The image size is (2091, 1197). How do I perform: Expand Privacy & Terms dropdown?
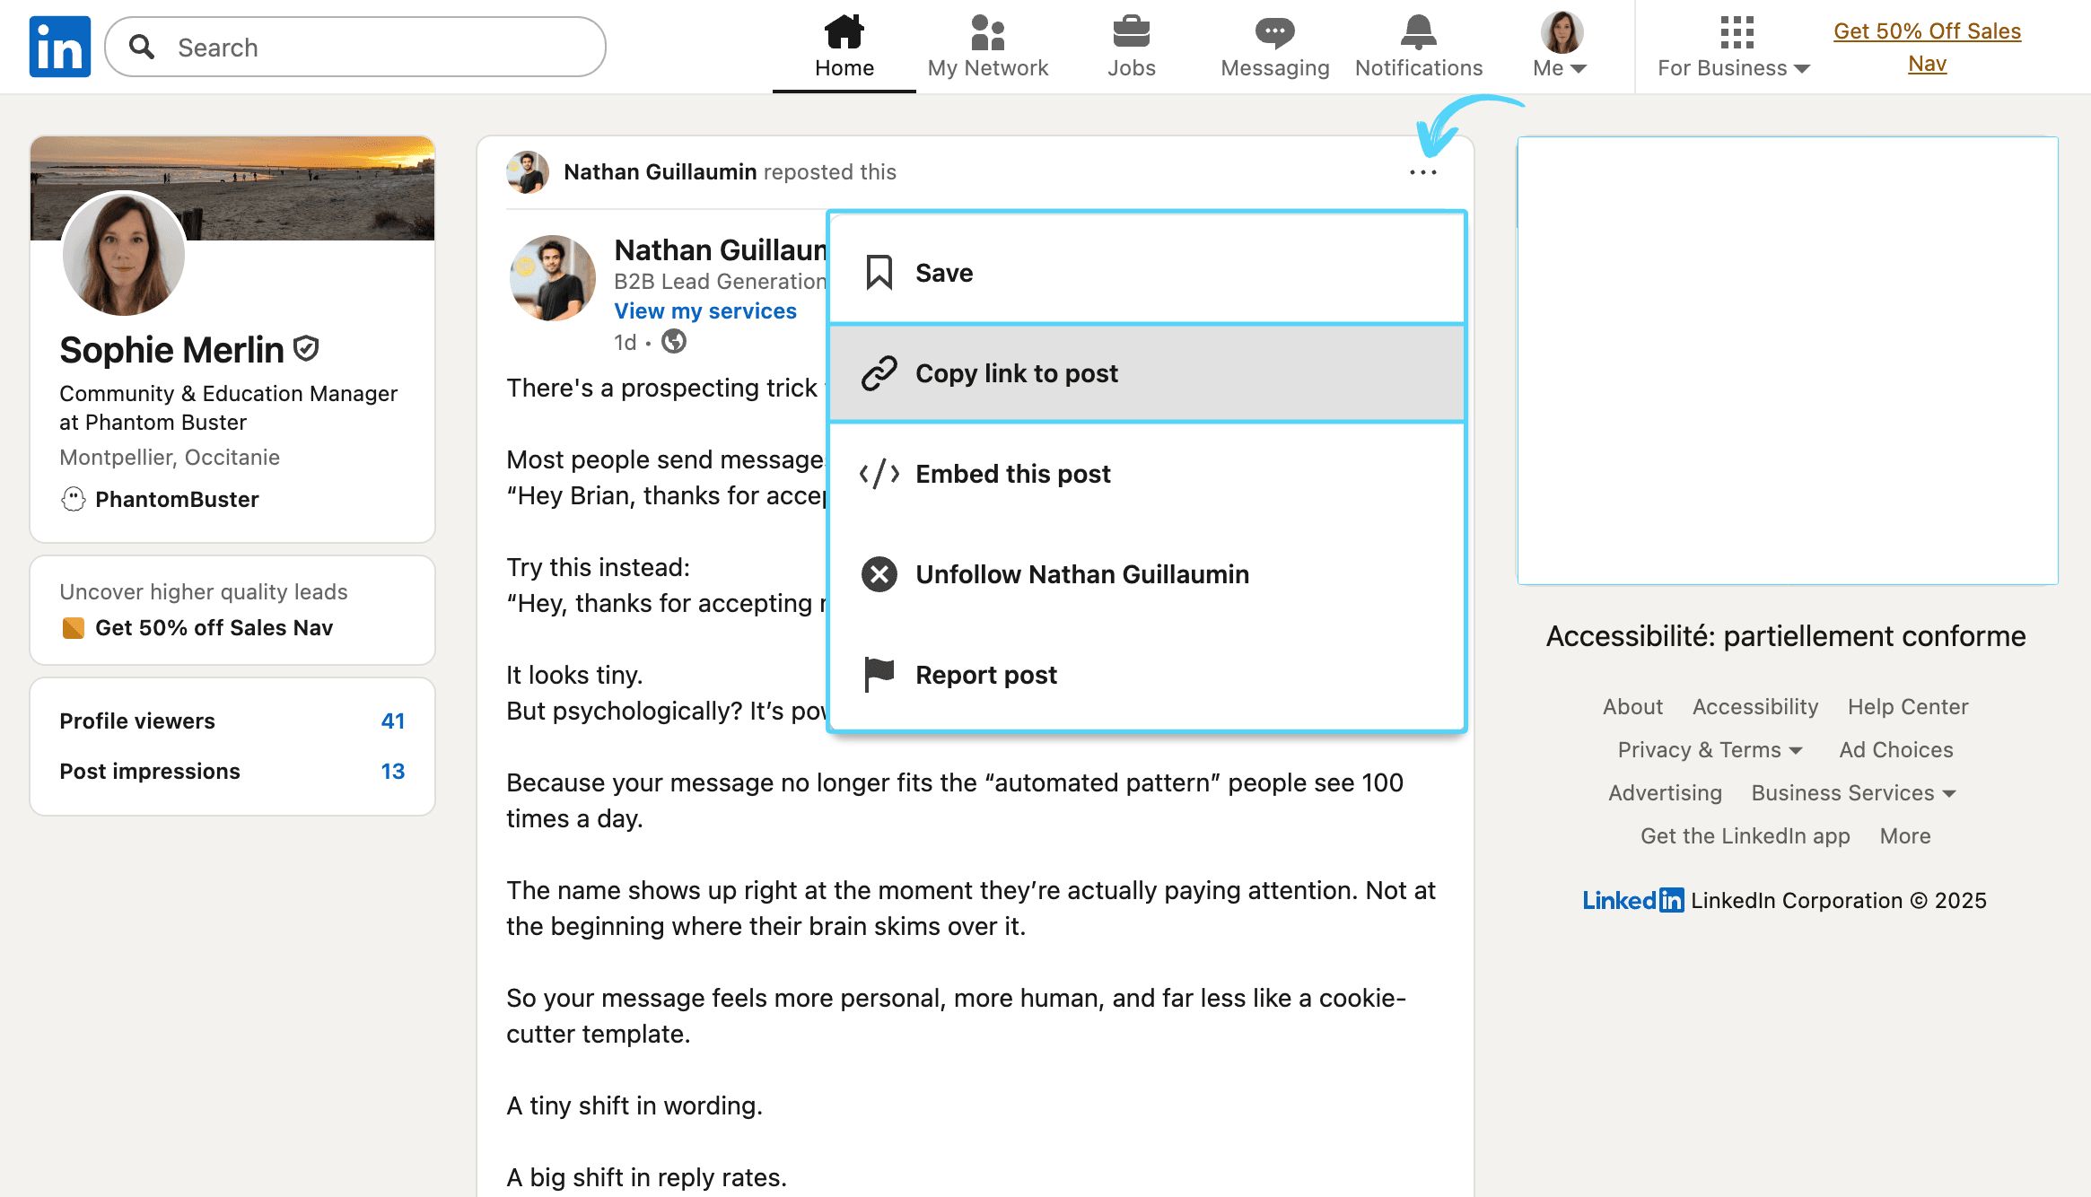[1710, 750]
